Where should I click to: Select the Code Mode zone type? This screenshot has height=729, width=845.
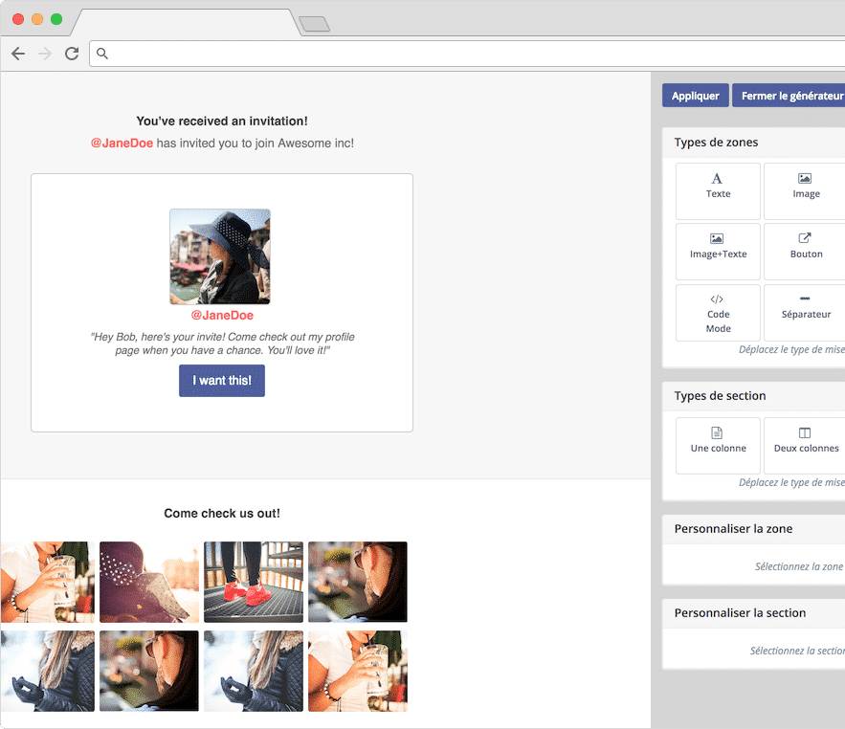(x=718, y=313)
